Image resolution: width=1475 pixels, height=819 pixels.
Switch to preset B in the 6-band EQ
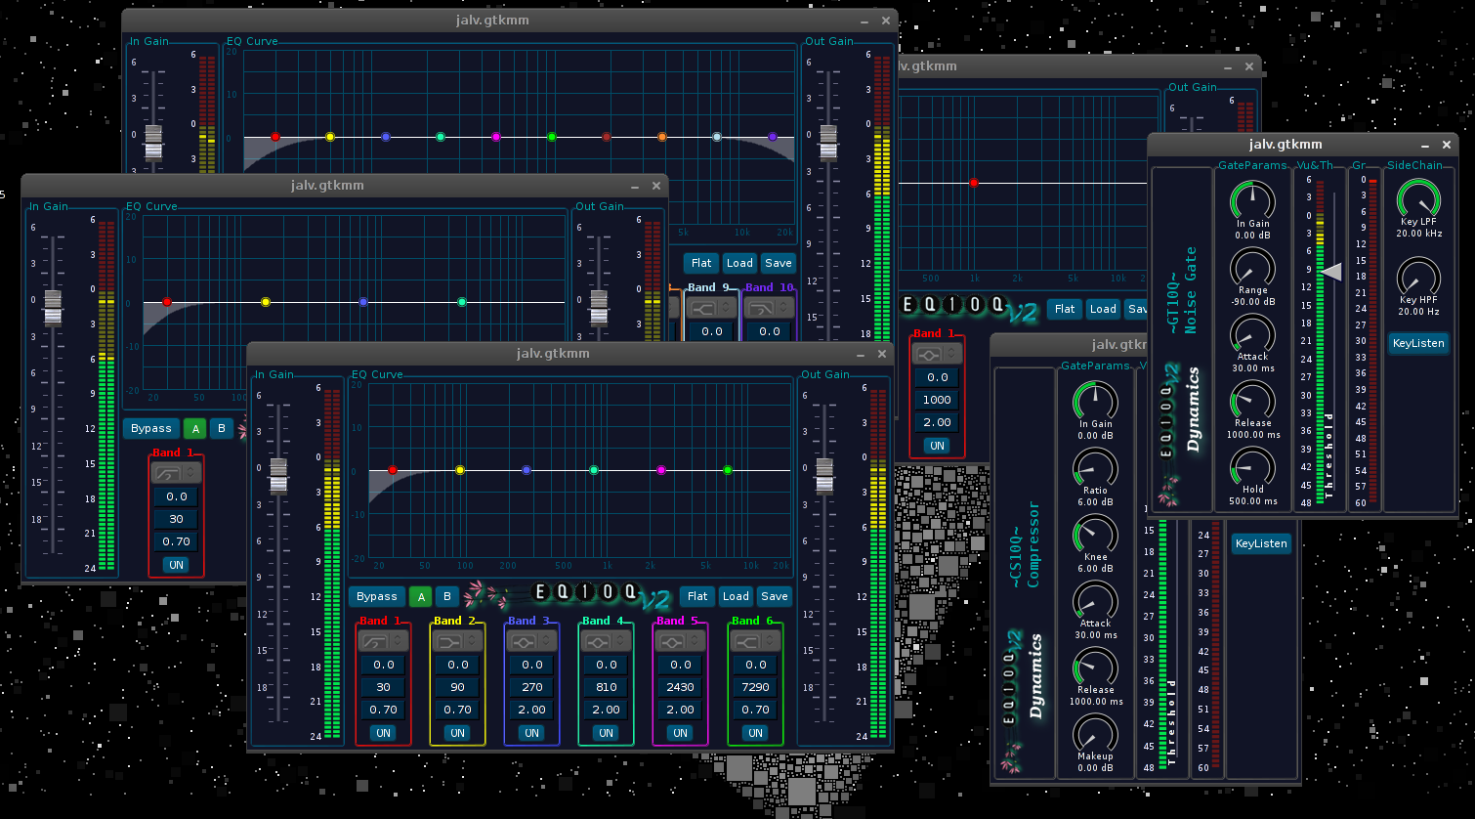(446, 596)
